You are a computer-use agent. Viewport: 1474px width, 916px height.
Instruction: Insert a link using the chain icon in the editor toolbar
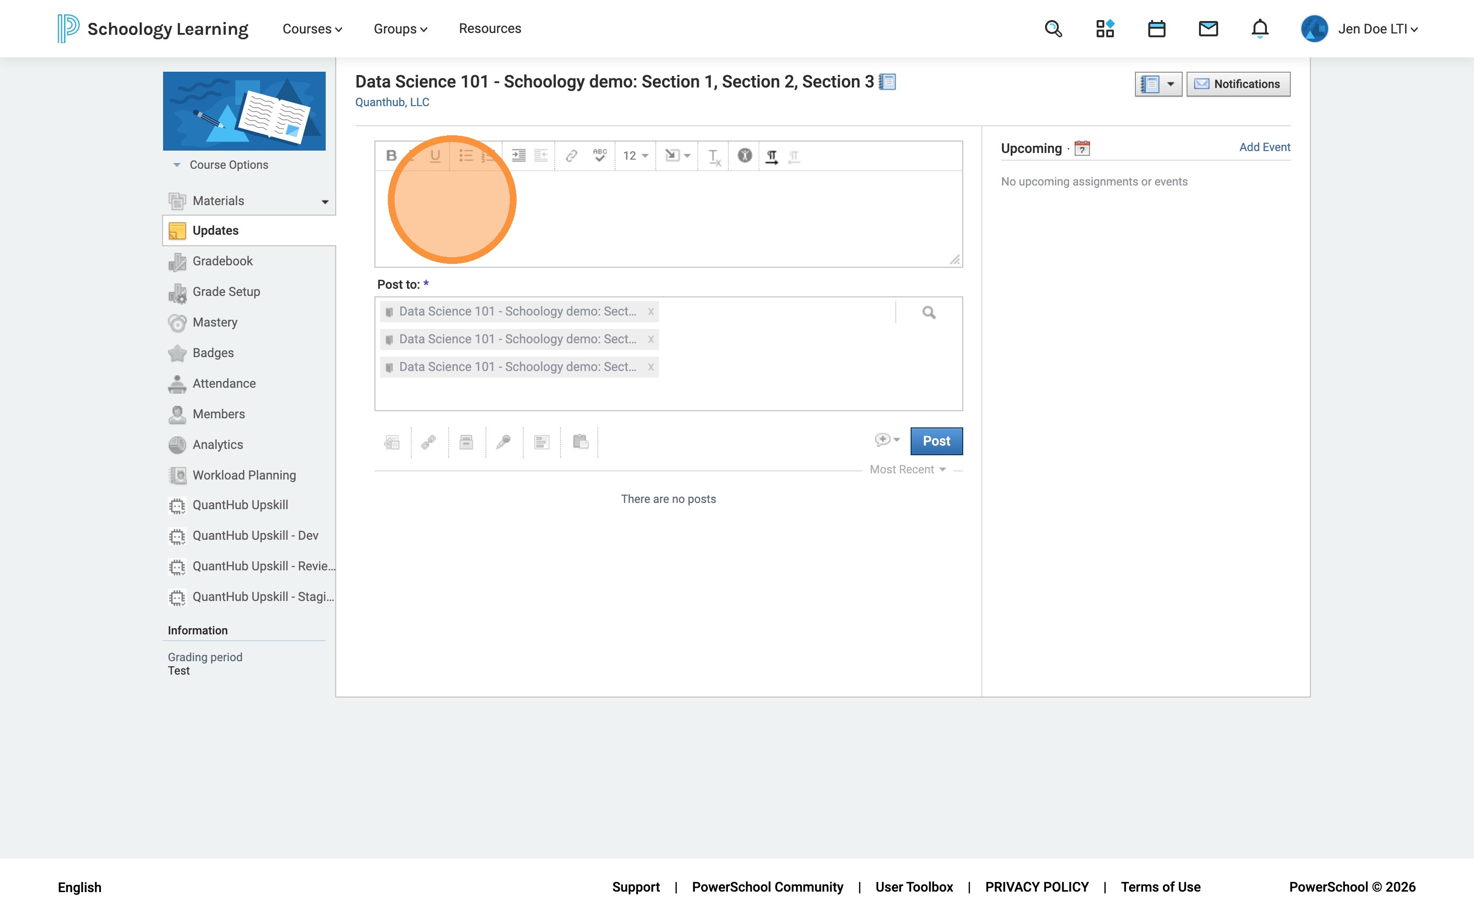tap(571, 156)
